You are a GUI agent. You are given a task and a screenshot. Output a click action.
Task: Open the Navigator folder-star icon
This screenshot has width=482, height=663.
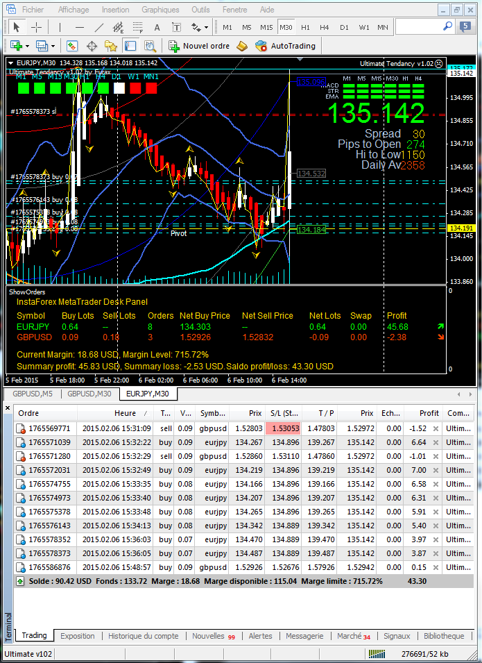pos(111,46)
